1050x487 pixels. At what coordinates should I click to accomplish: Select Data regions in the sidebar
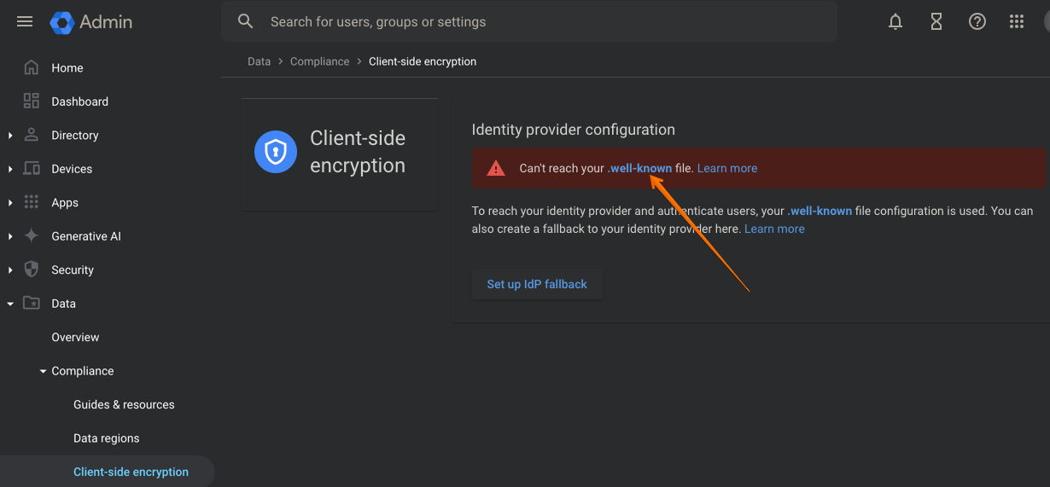coord(106,438)
